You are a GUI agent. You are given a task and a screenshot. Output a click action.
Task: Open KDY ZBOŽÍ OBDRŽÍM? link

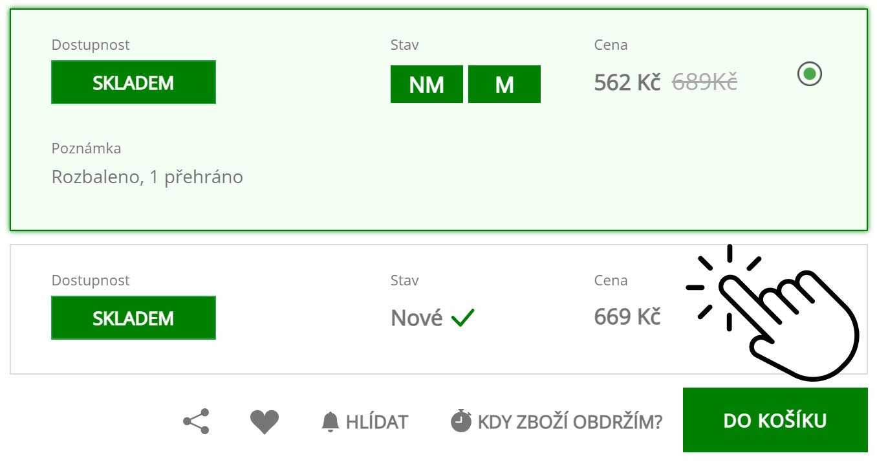click(570, 422)
